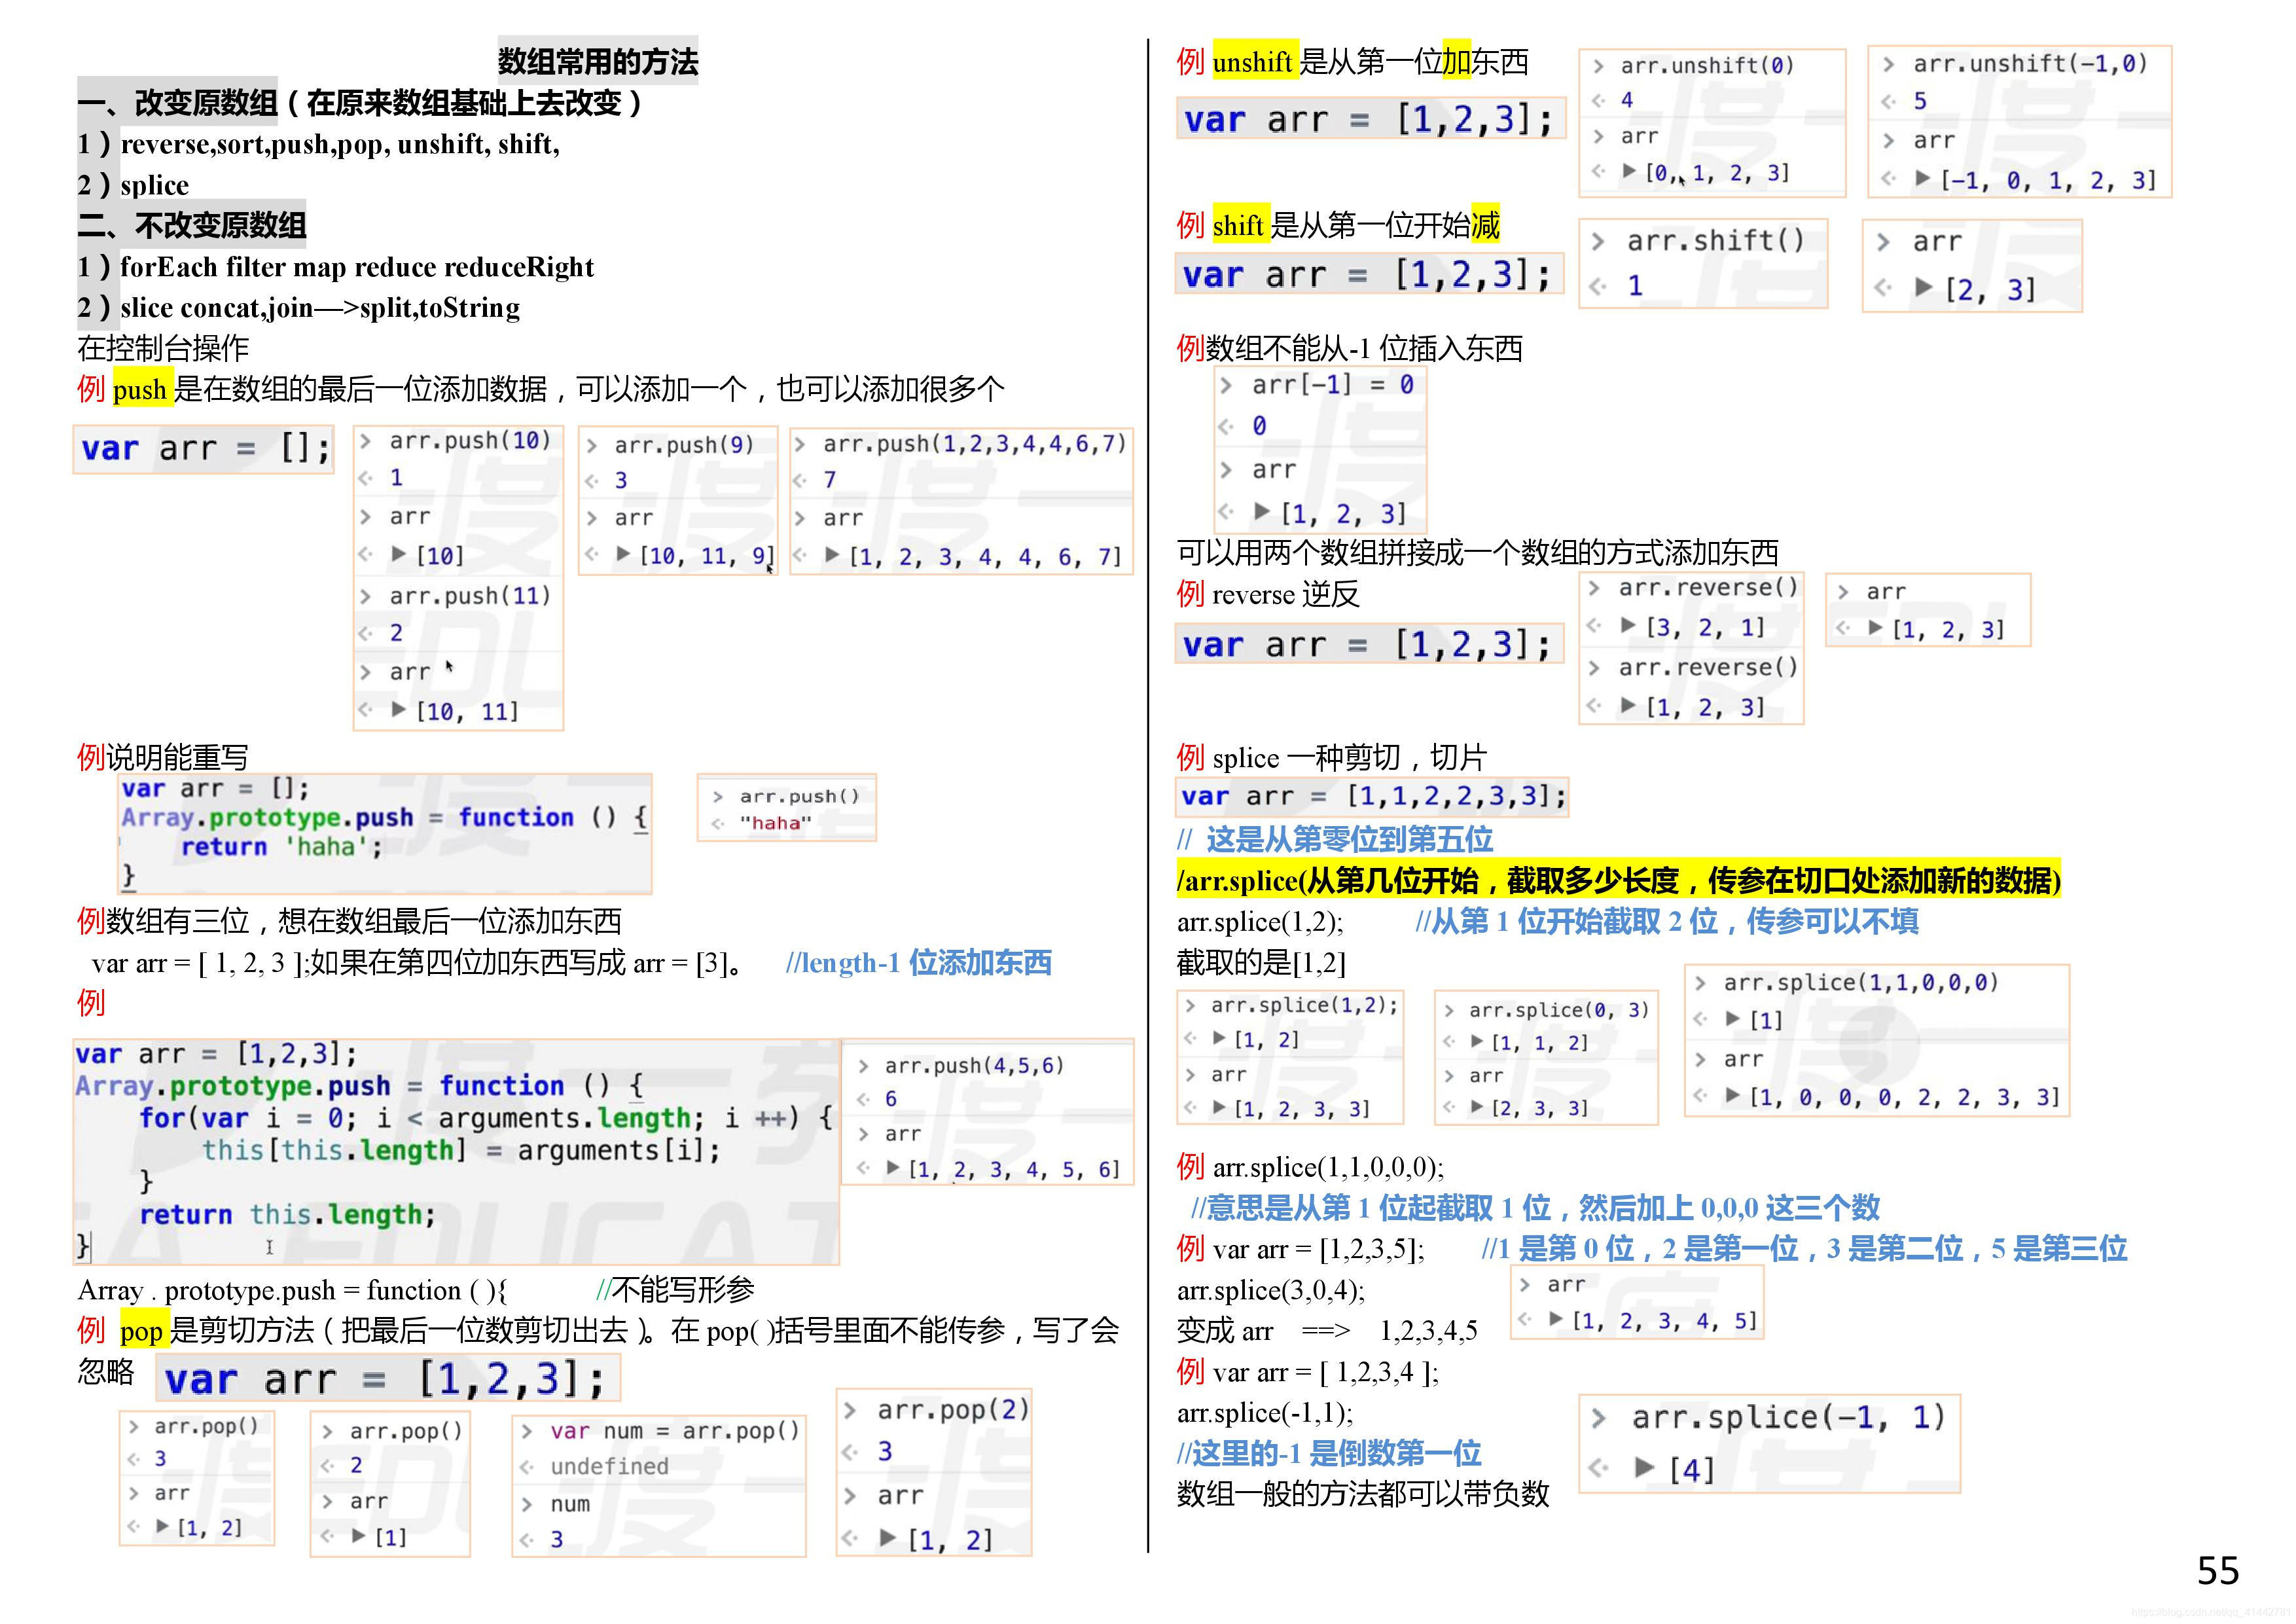Click the console line arr.push(10)
Screen dimensions: 2296x1624
click(470, 441)
